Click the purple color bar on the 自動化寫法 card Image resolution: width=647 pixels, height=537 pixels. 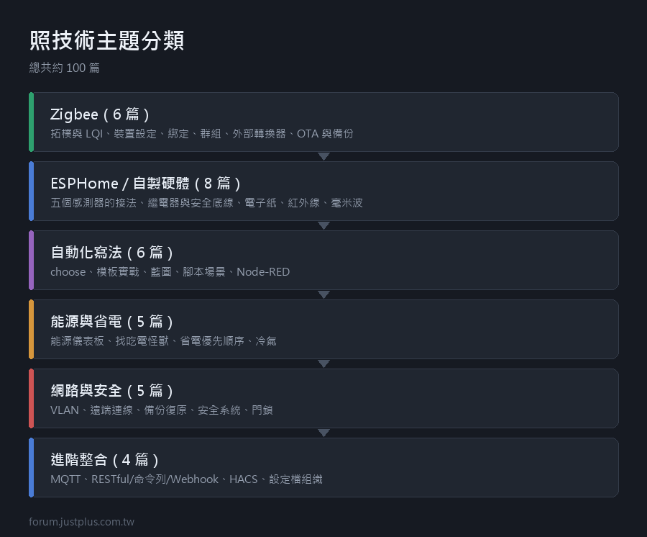coord(32,260)
